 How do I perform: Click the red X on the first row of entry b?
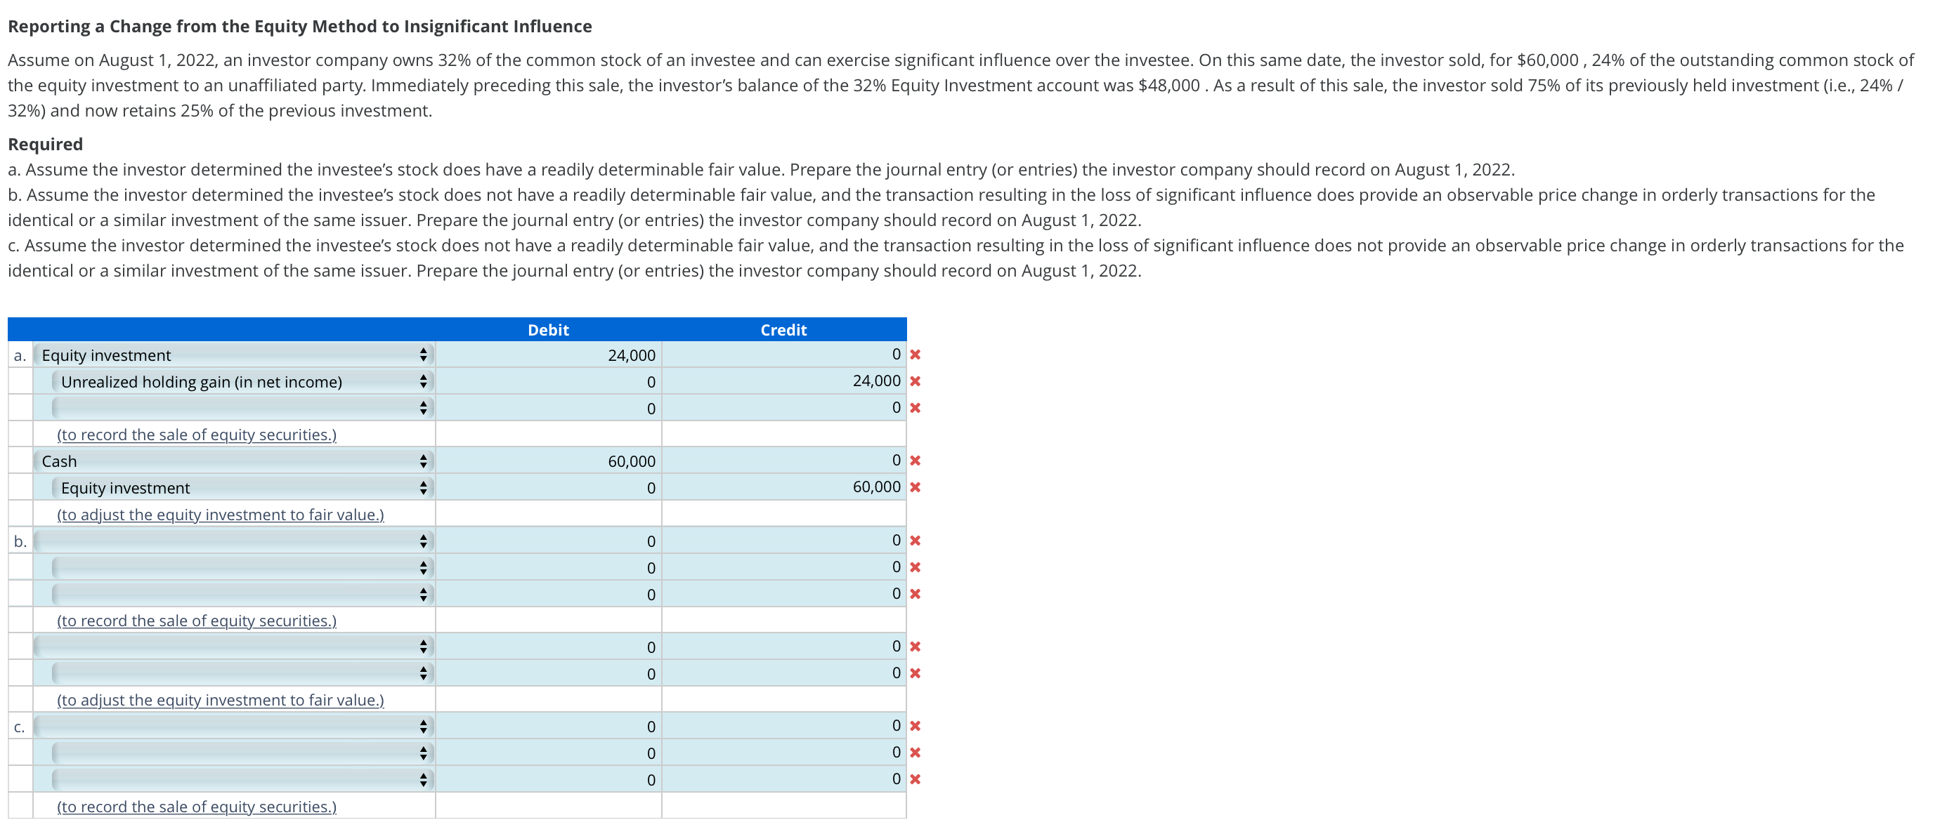pos(916,541)
